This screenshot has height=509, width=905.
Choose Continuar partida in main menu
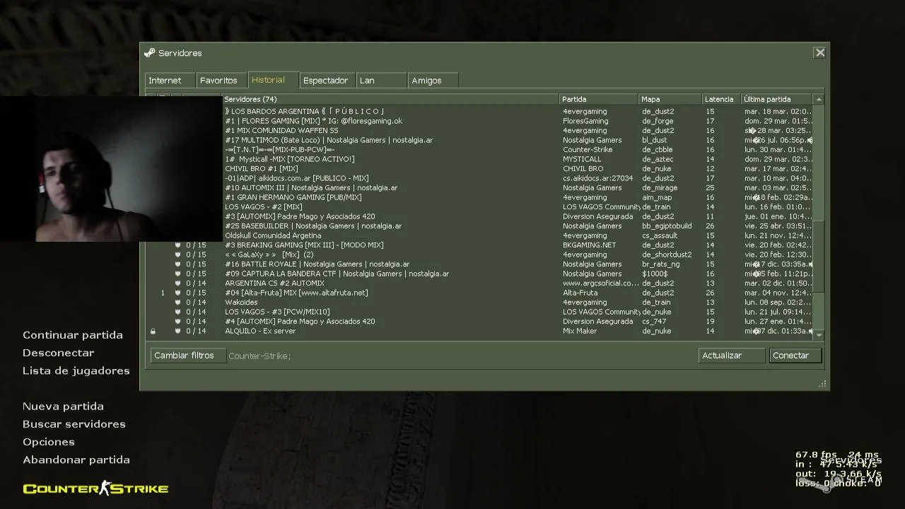coord(73,335)
